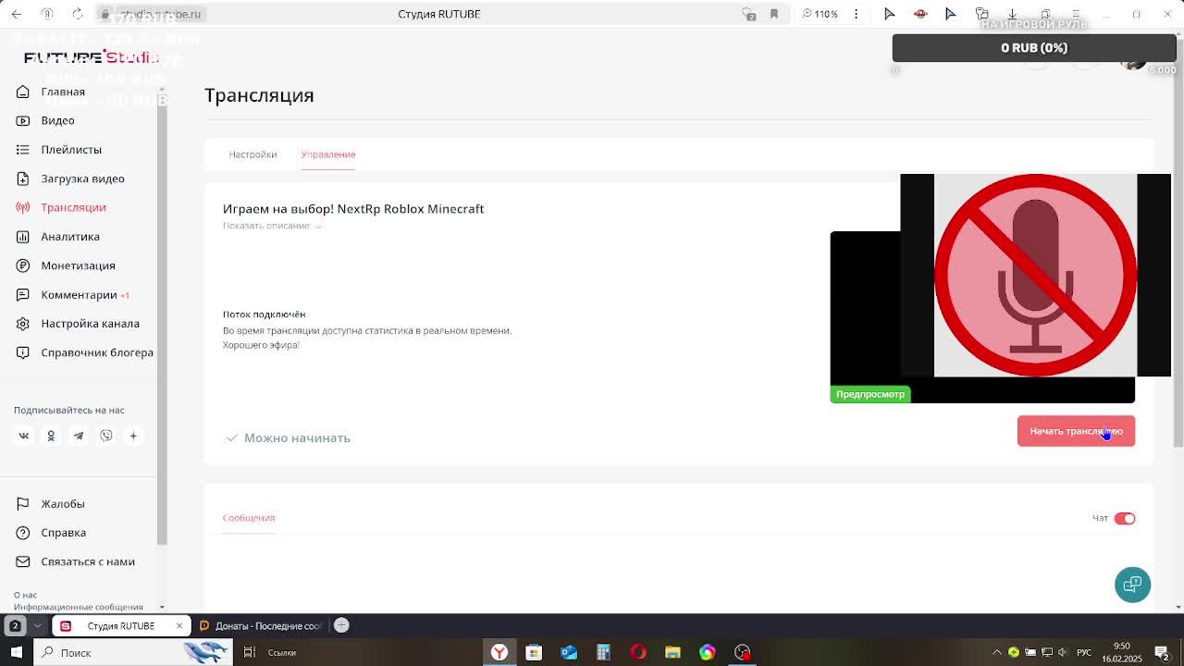Switch to Донаты browser tab

pos(263,626)
